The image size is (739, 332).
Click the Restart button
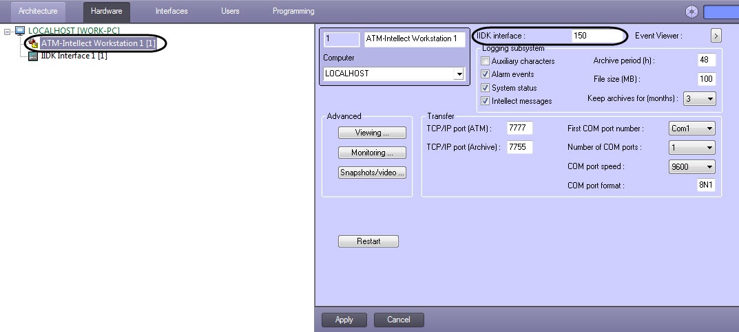tap(368, 241)
